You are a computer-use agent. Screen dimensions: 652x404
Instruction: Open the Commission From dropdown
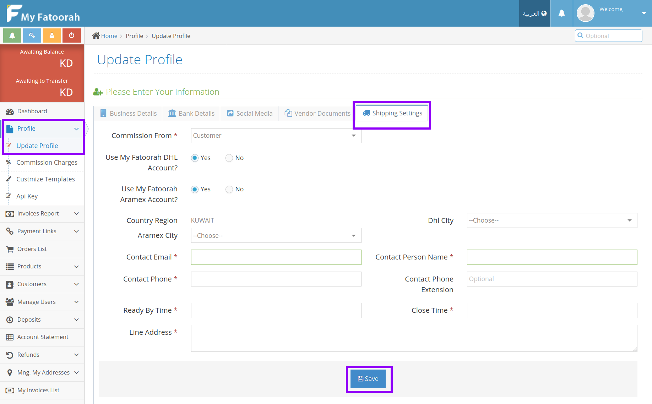276,136
